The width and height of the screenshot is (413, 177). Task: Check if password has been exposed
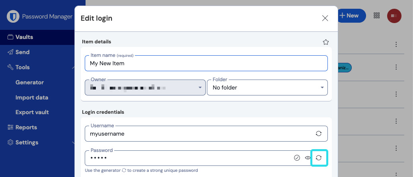[x=297, y=158]
